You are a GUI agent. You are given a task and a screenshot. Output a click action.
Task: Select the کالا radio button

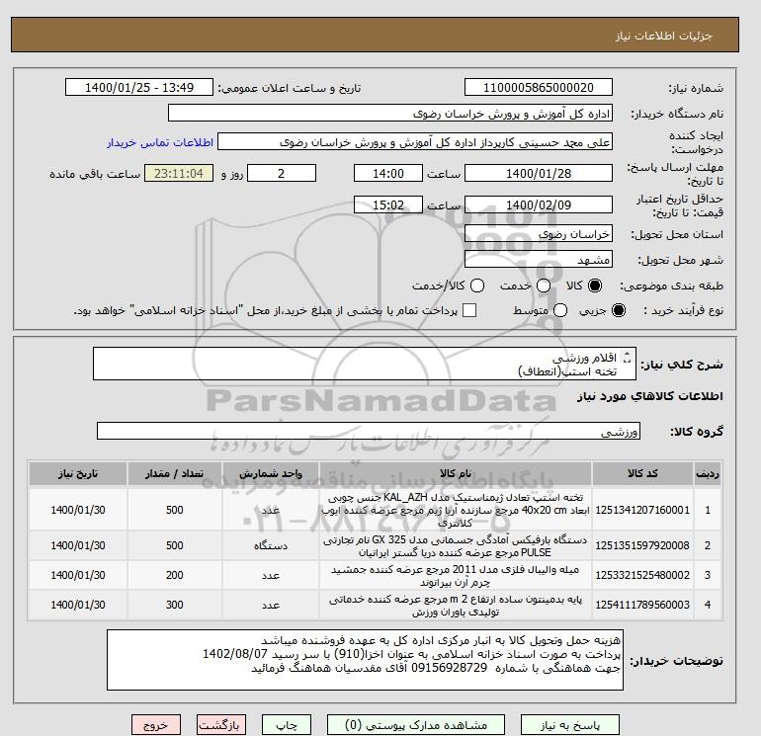595,286
